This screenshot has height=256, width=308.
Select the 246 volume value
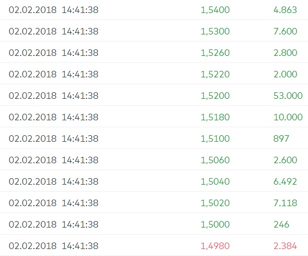pyautogui.click(x=281, y=225)
